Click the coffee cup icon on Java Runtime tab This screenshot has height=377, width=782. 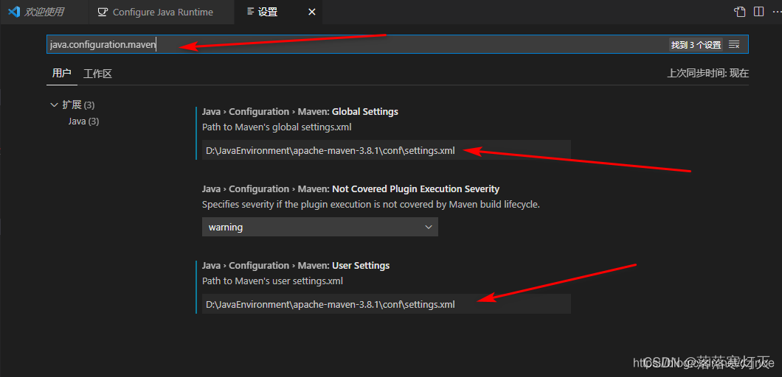pos(103,12)
